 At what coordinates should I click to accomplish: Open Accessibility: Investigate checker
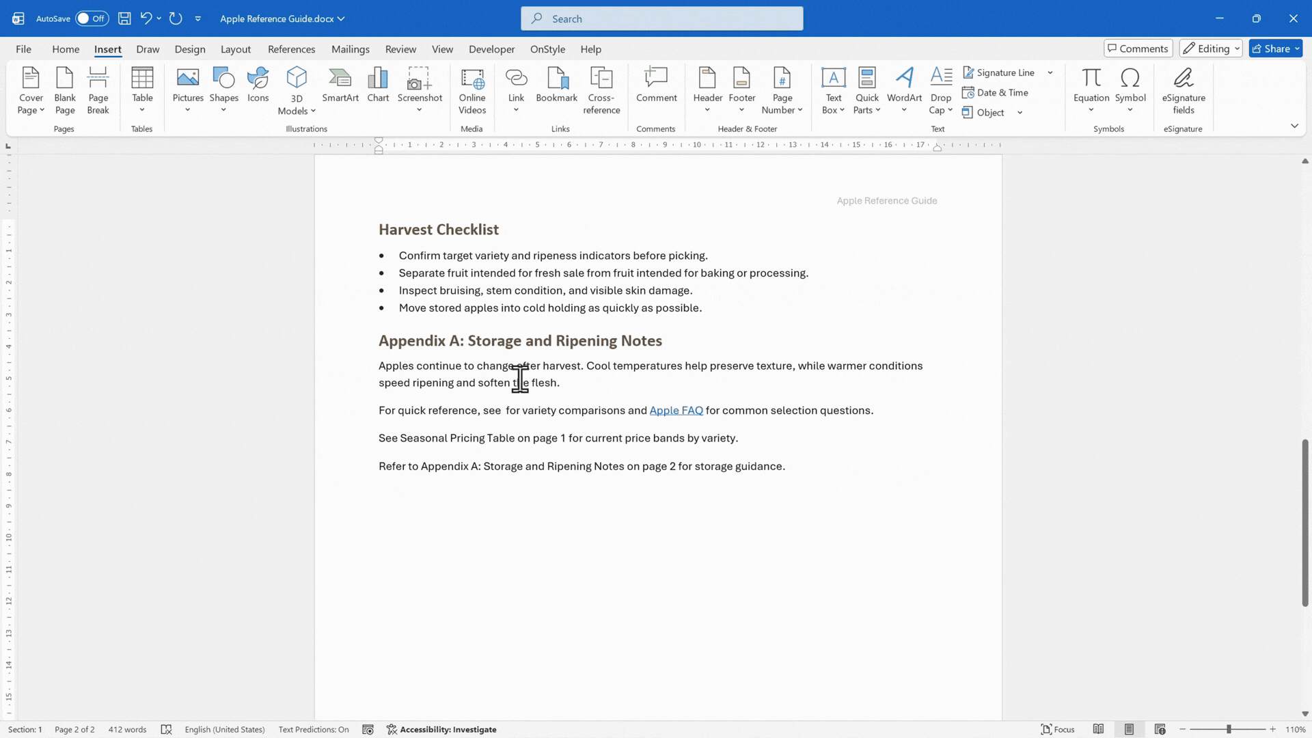441,729
